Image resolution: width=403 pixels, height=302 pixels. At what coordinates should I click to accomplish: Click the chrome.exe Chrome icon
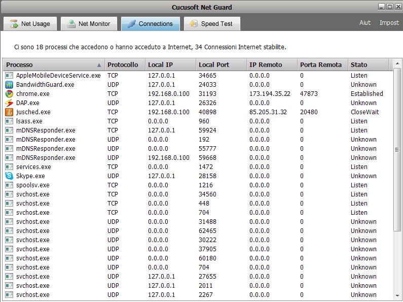tap(9, 93)
